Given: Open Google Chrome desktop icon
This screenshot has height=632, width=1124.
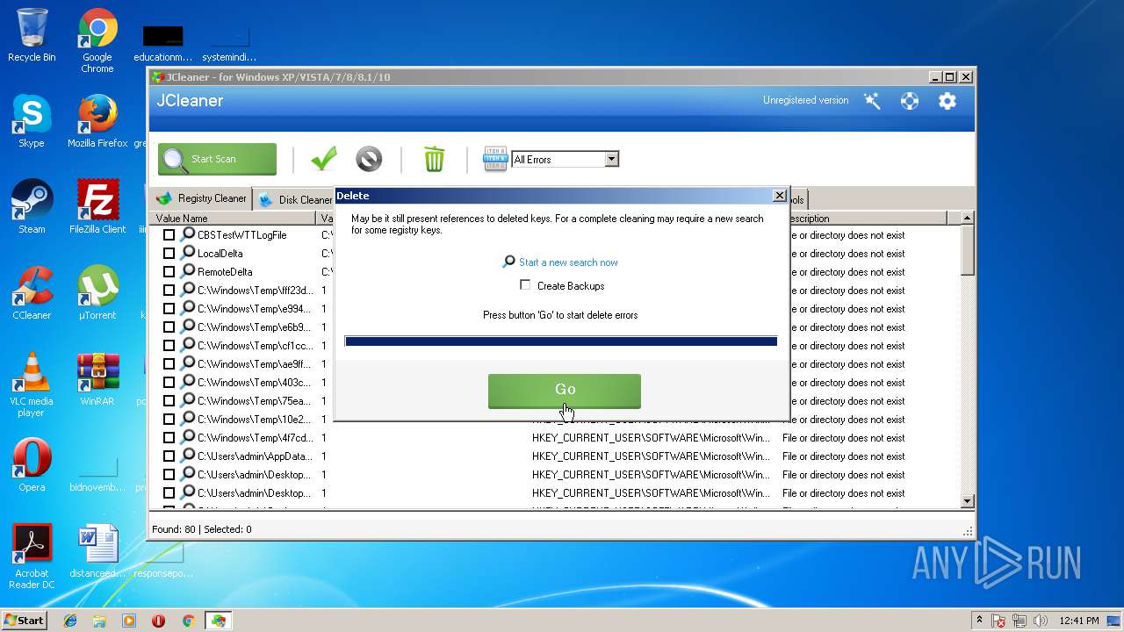Looking at the screenshot, I should click(x=97, y=40).
